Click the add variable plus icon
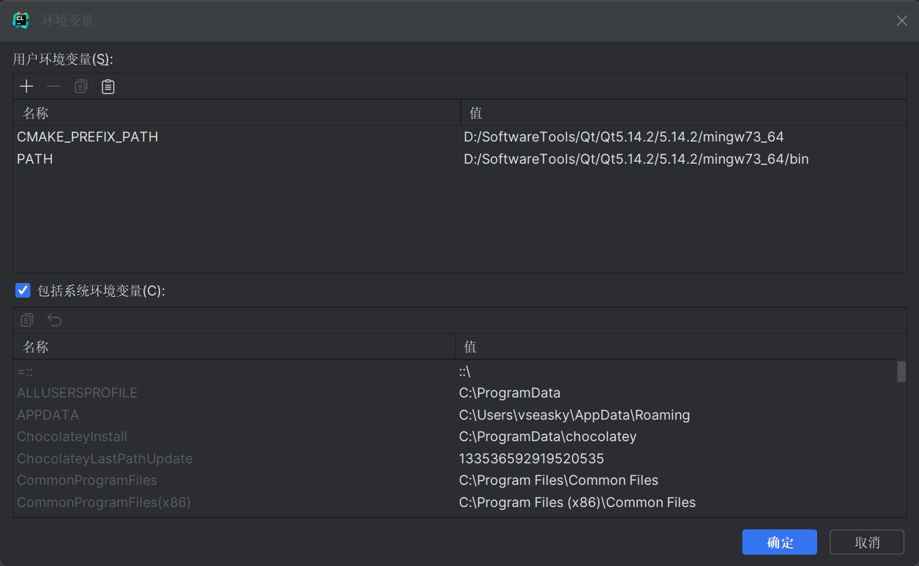This screenshot has width=919, height=566. click(x=26, y=87)
